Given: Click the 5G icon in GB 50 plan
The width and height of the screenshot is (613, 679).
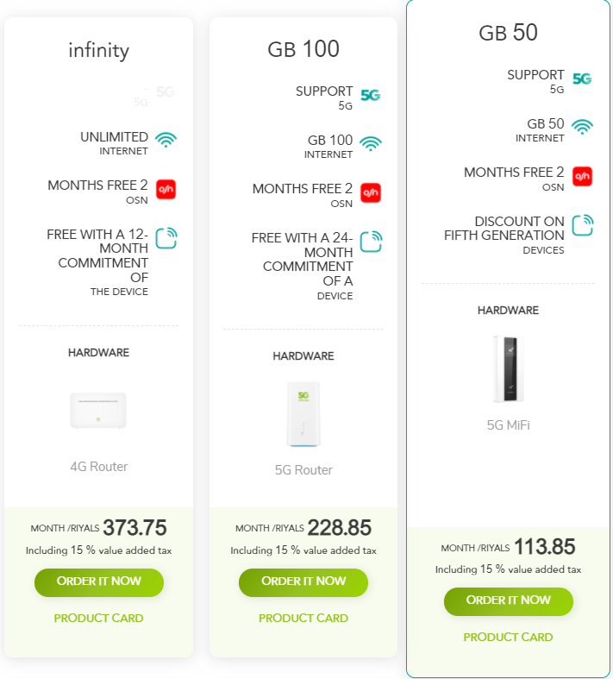Looking at the screenshot, I should pos(582,79).
